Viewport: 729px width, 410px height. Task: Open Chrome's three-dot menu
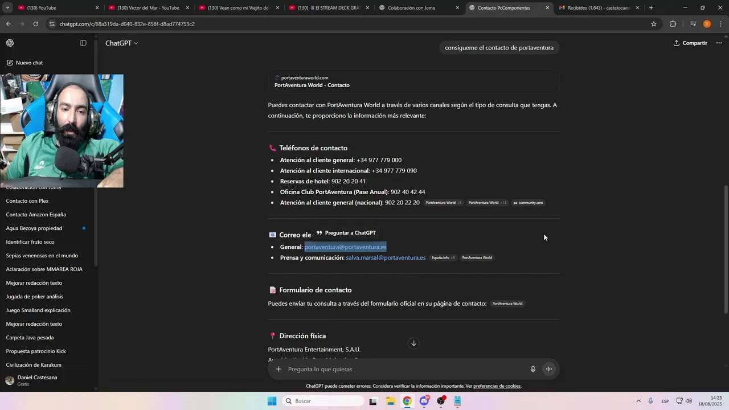[721, 24]
